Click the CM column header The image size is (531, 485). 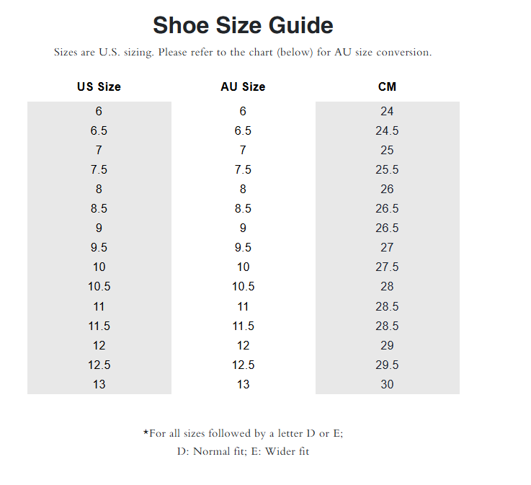pos(387,86)
